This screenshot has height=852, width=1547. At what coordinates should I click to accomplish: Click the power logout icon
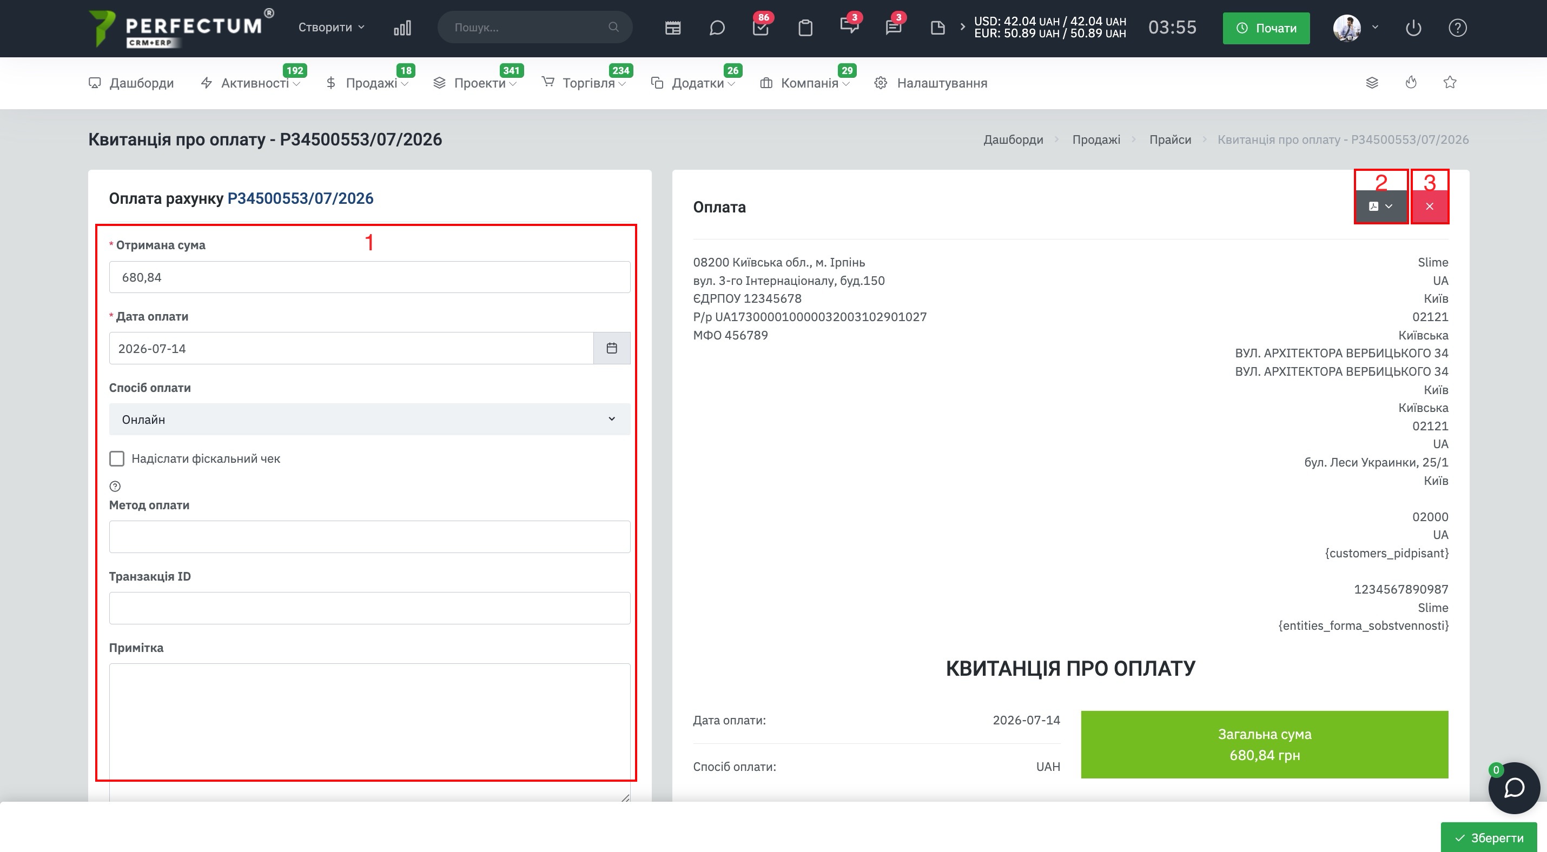pos(1413,28)
